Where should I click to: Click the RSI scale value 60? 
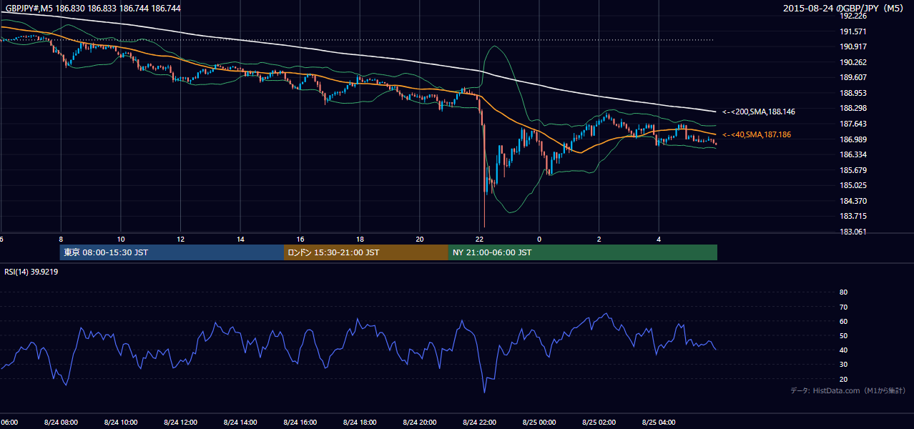click(843, 322)
